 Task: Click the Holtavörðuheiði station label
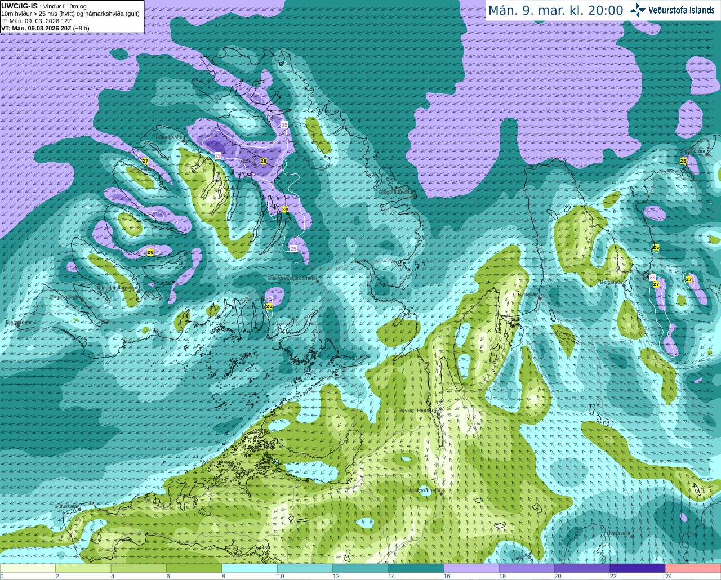tap(422, 490)
